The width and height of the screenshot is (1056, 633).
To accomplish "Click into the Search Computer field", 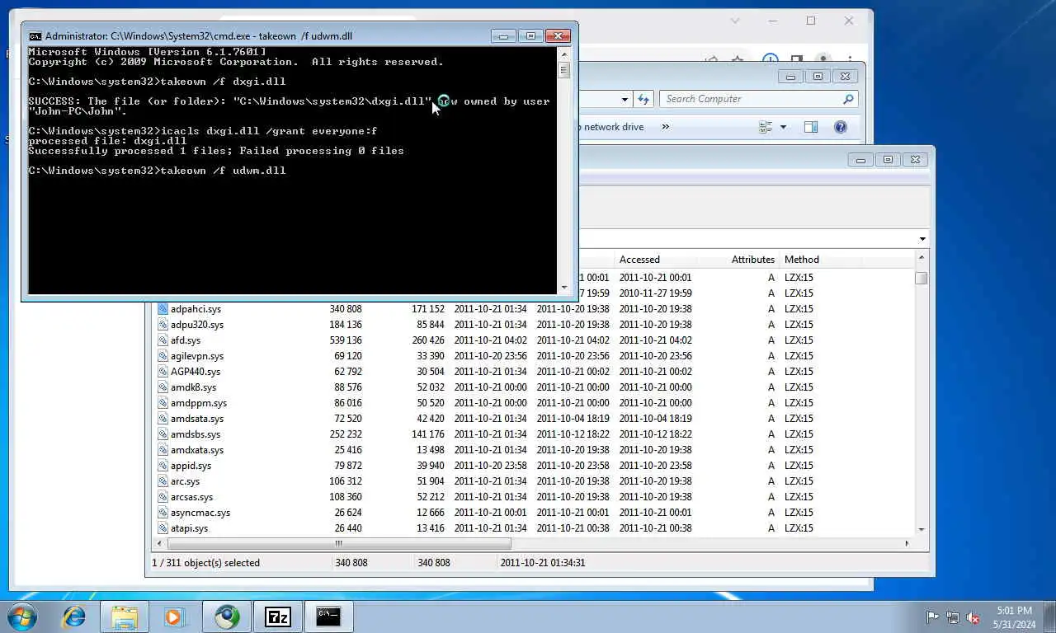I will [751, 99].
